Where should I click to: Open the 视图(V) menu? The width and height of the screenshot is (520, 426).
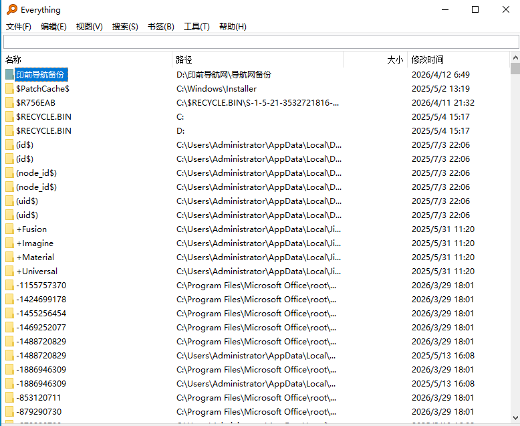click(89, 27)
